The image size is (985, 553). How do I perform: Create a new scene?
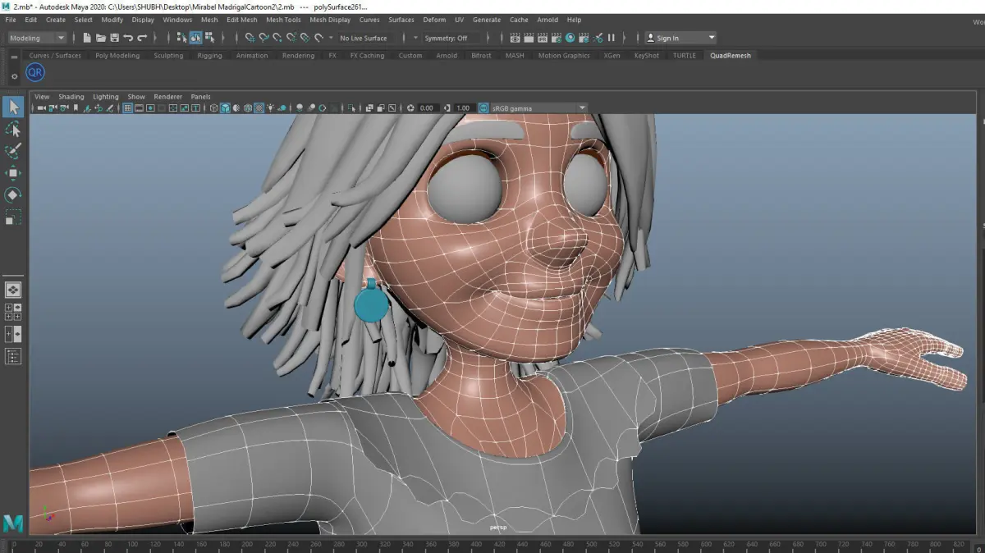pyautogui.click(x=87, y=38)
